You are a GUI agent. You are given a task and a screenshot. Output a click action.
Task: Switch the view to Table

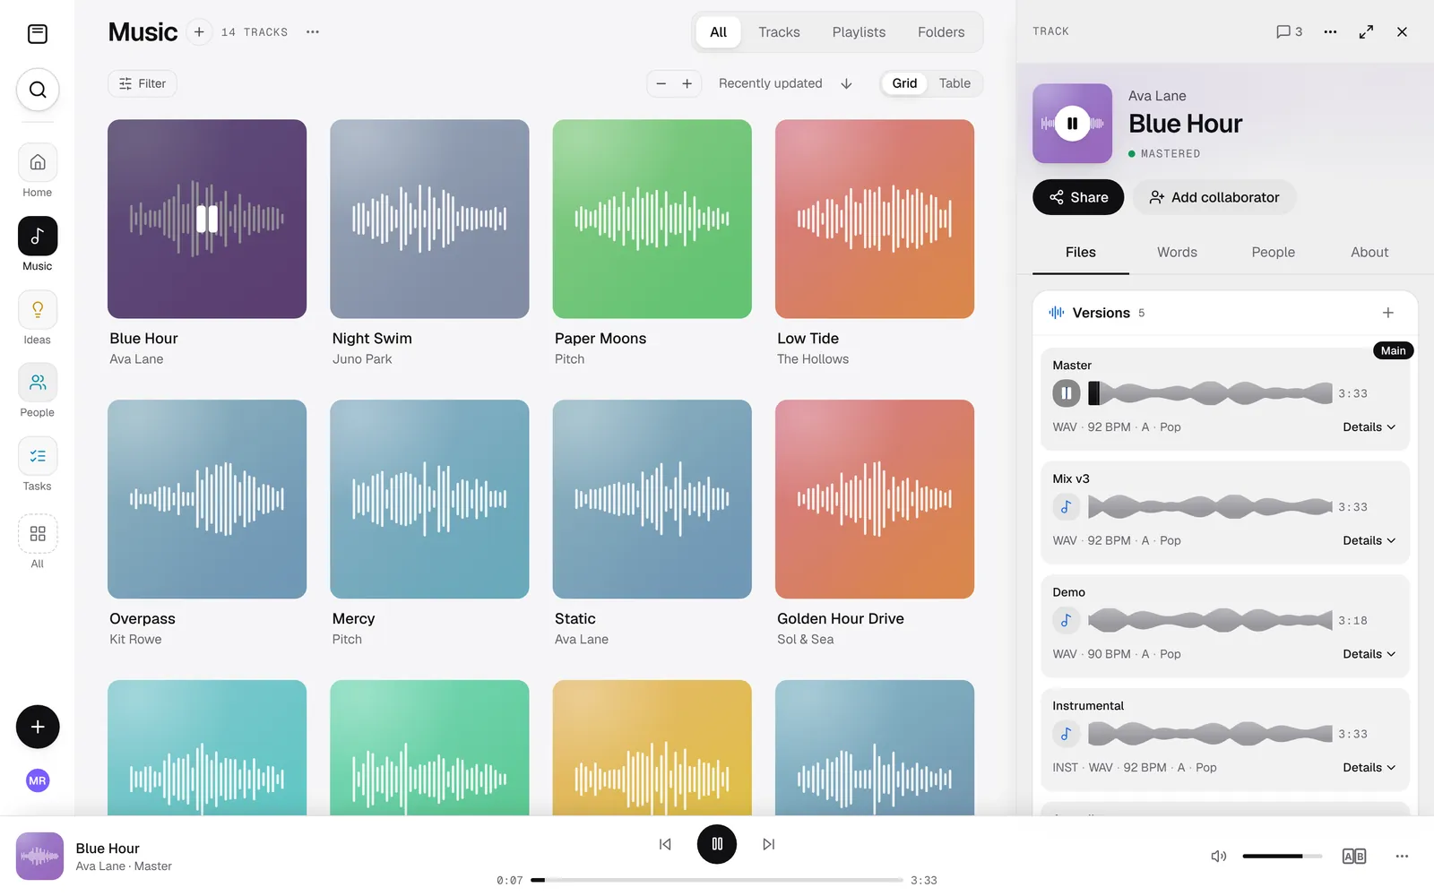955,83
